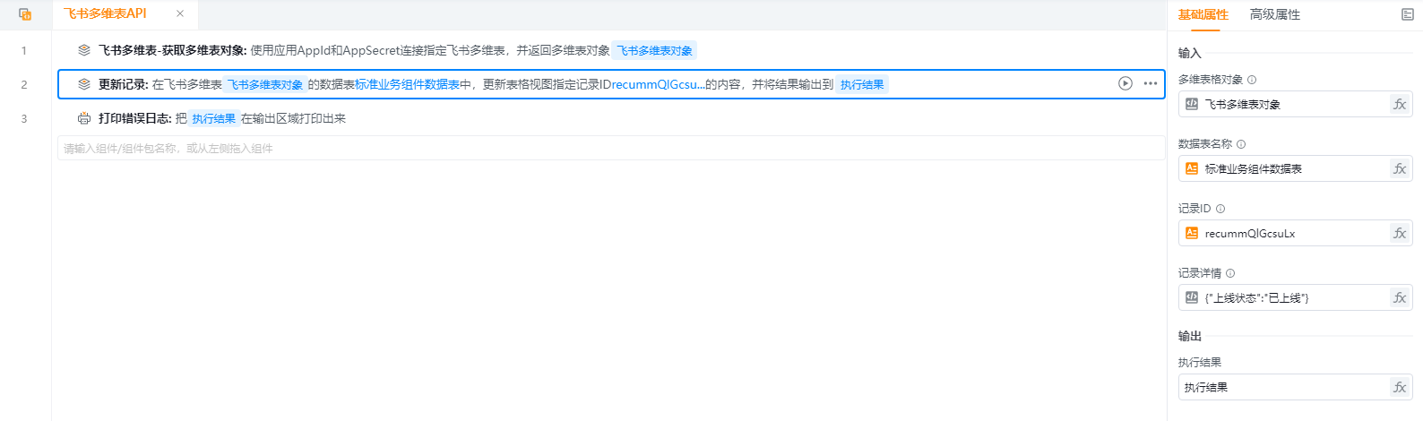This screenshot has width=1423, height=421.
Task: Click info icon next to 记录详情 label
Action: click(1230, 273)
